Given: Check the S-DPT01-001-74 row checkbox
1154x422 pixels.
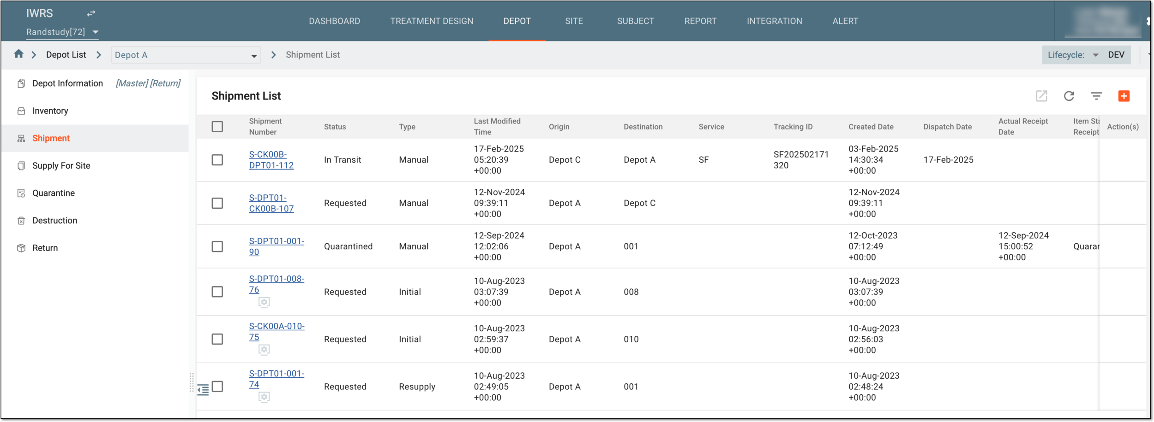Looking at the screenshot, I should pos(217,387).
